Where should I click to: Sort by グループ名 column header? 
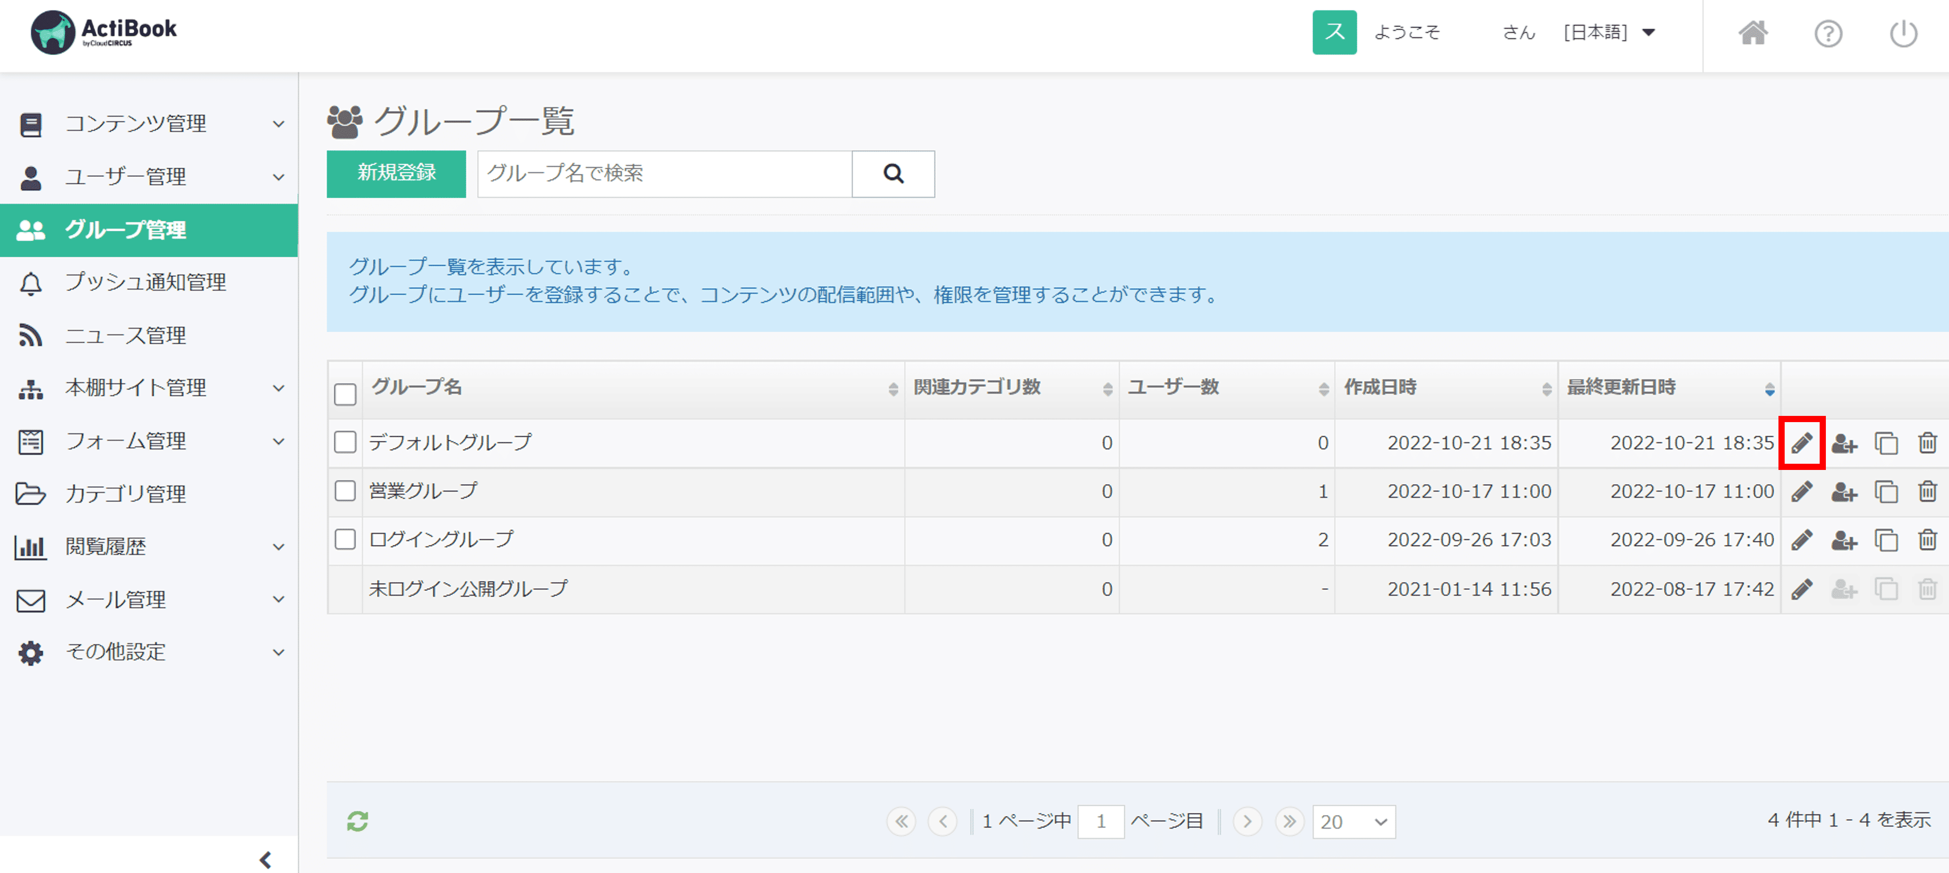(x=633, y=389)
